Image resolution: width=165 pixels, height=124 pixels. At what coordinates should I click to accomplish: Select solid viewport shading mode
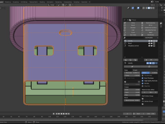[149, 8]
